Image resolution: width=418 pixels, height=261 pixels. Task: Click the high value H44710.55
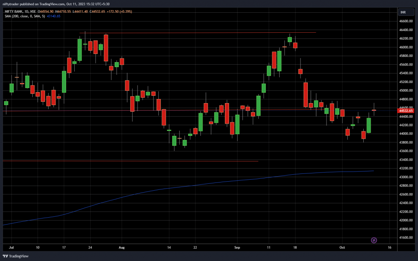63,11
